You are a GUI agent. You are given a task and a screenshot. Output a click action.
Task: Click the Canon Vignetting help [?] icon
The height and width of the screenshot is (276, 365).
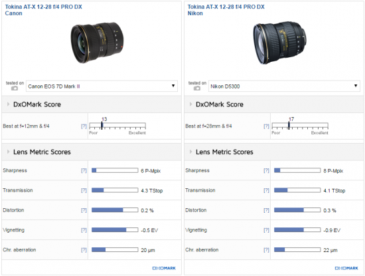coord(84,230)
